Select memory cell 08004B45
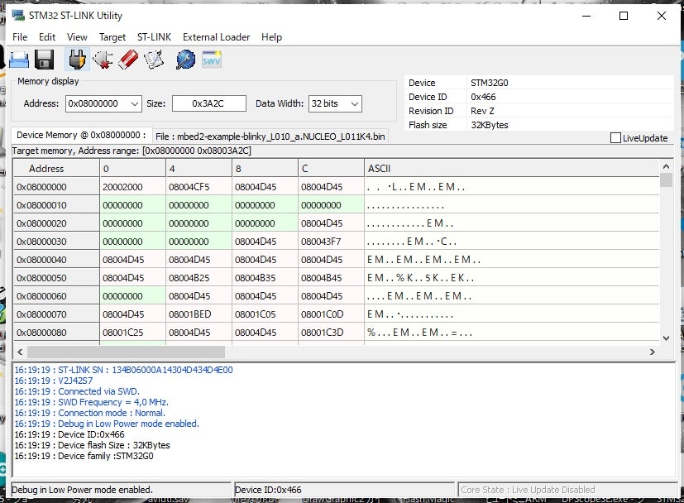684x503 pixels. 331,278
